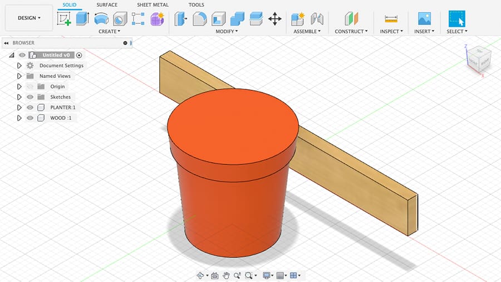Screen dimensions: 501x282
Task: Hide the PLANTER:1 component
Action: coord(30,108)
